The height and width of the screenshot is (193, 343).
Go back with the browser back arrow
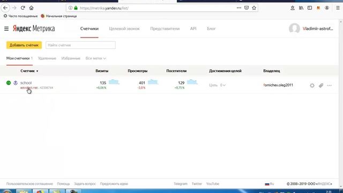[5, 8]
